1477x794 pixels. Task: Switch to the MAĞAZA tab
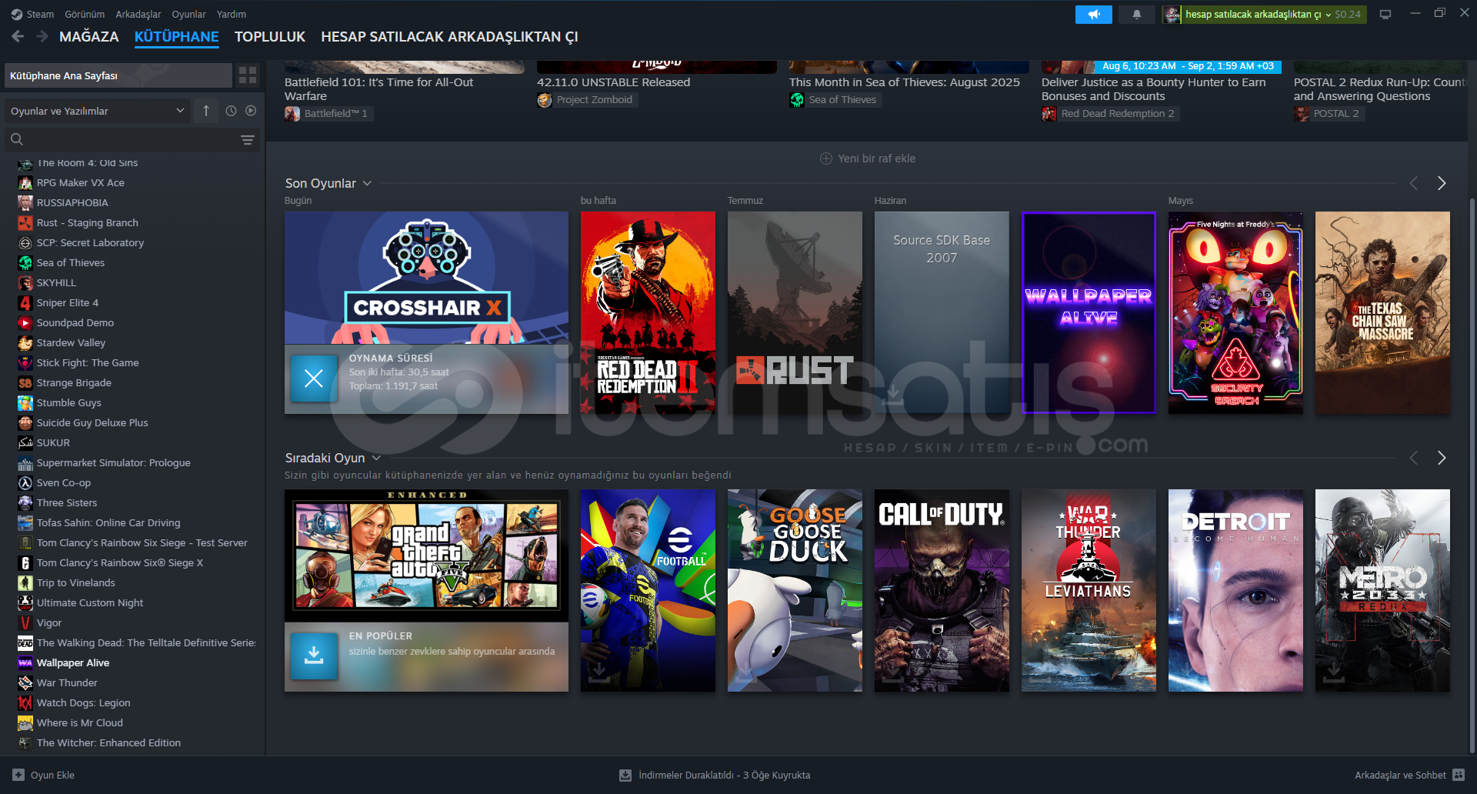click(89, 36)
